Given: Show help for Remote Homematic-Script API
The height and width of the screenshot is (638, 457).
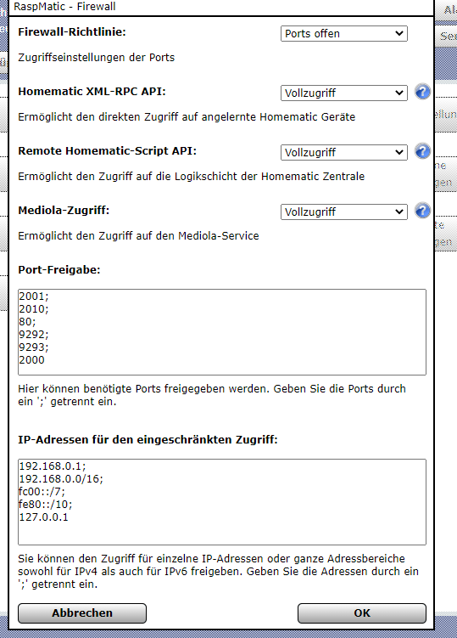Looking at the screenshot, I should pos(422,151).
